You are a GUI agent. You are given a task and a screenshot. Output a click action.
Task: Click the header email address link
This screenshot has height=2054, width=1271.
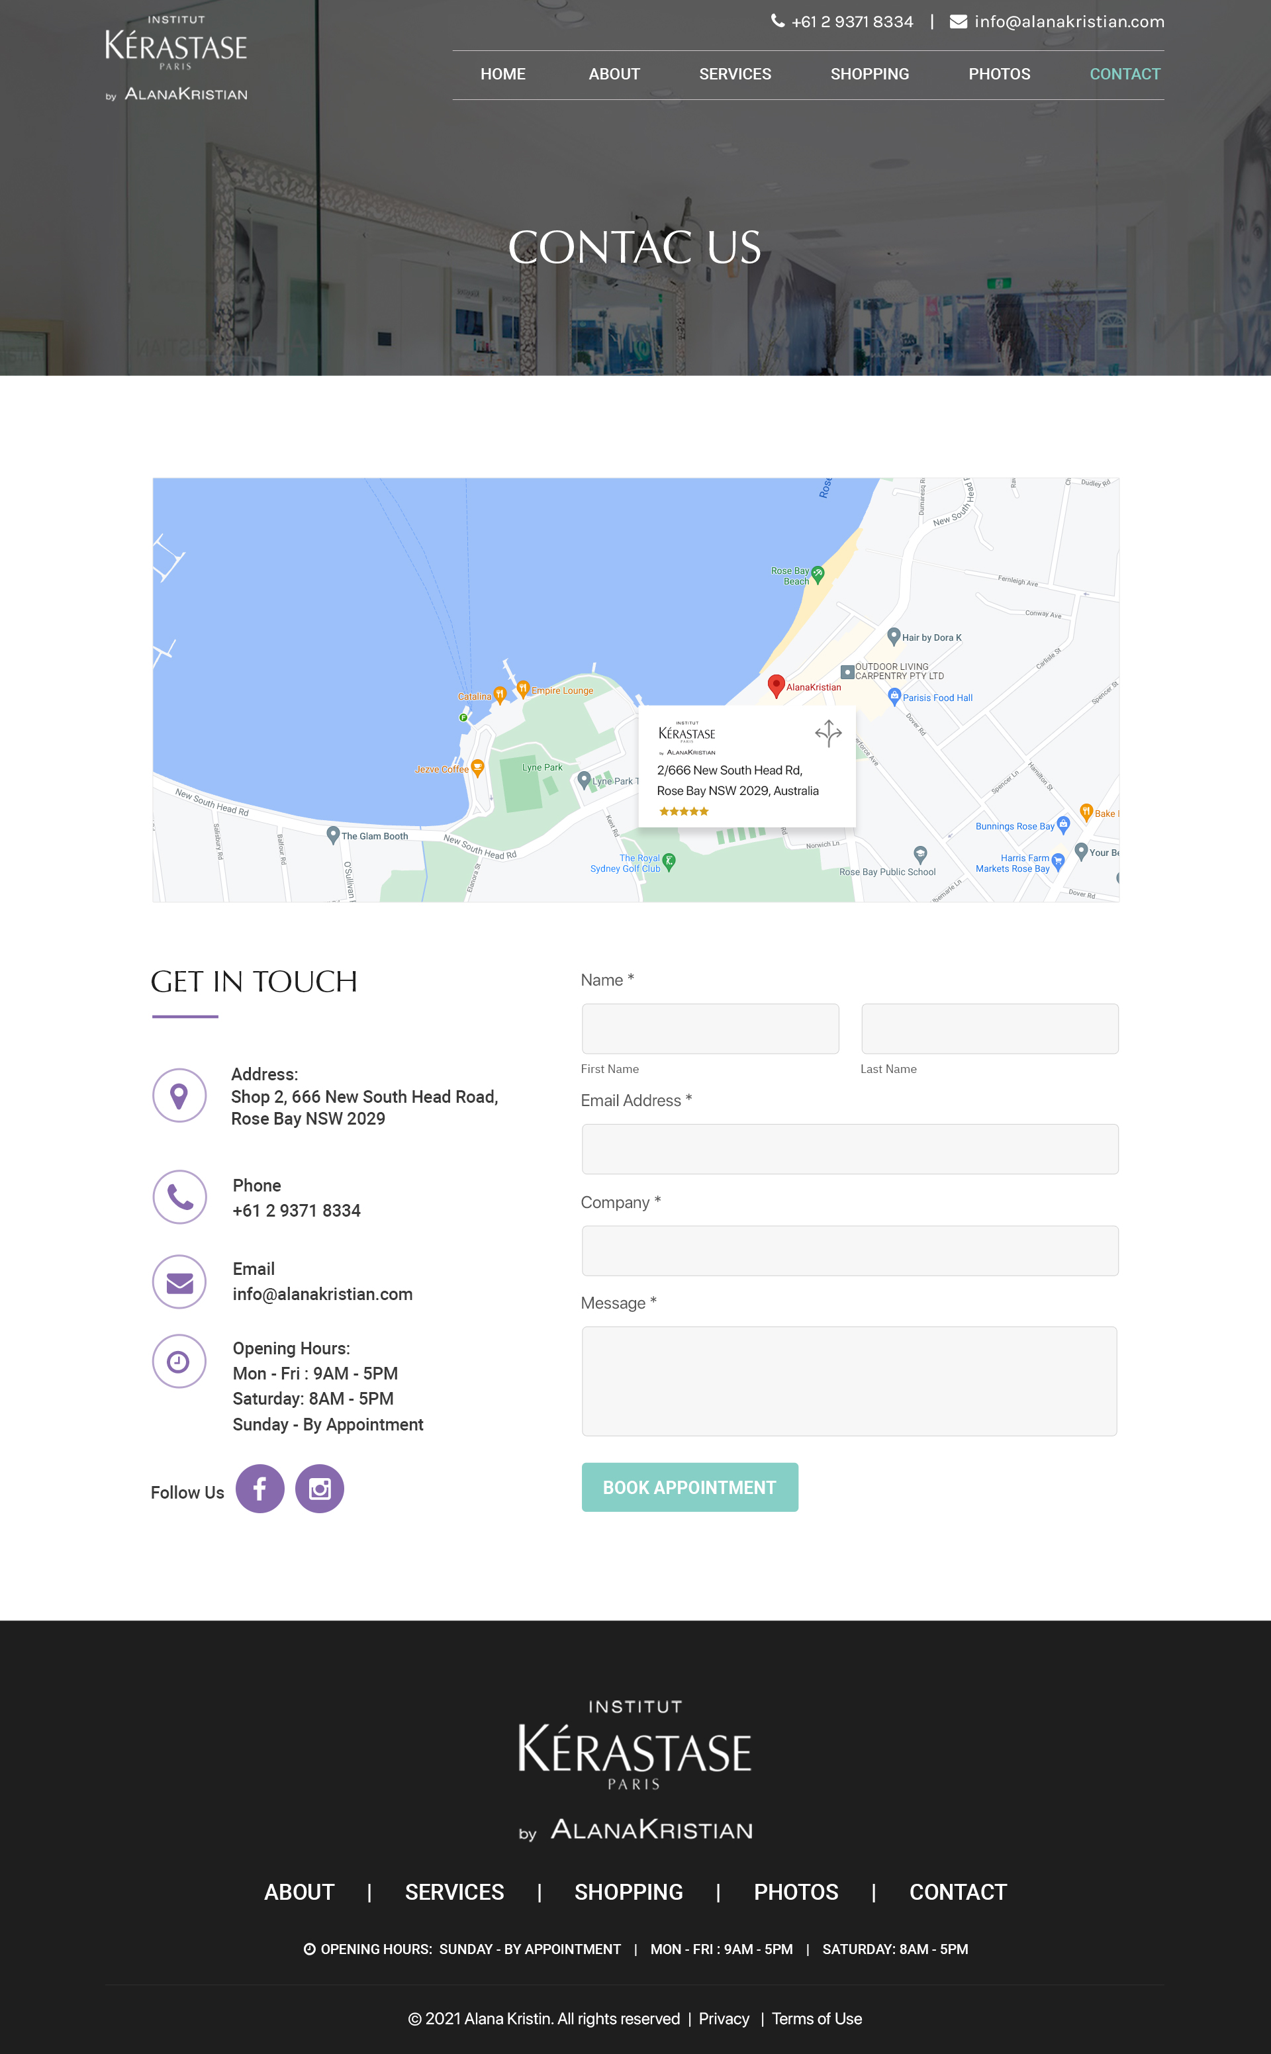pos(1068,22)
